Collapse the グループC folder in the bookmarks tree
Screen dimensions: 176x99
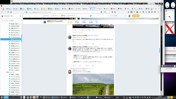coord(6,72)
